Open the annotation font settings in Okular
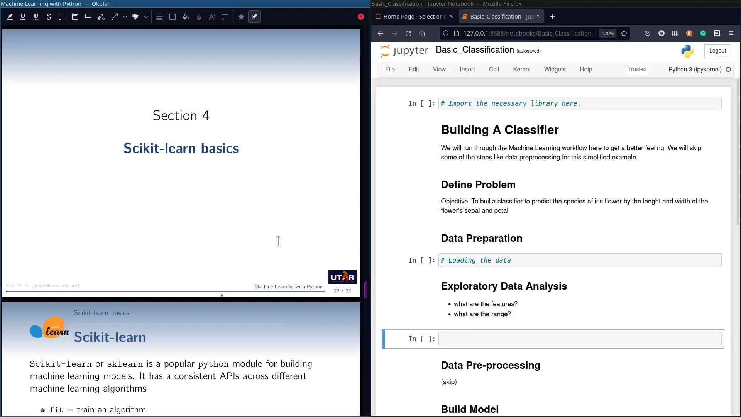741x417 pixels. (212, 17)
